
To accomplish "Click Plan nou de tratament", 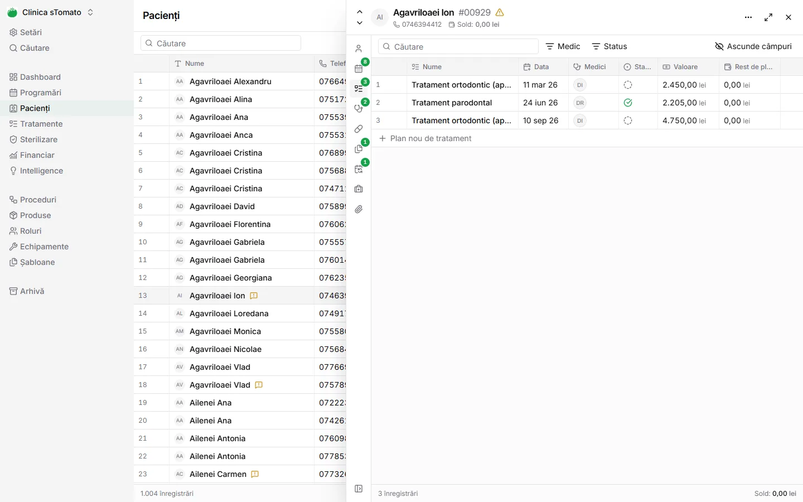I will click(425, 138).
